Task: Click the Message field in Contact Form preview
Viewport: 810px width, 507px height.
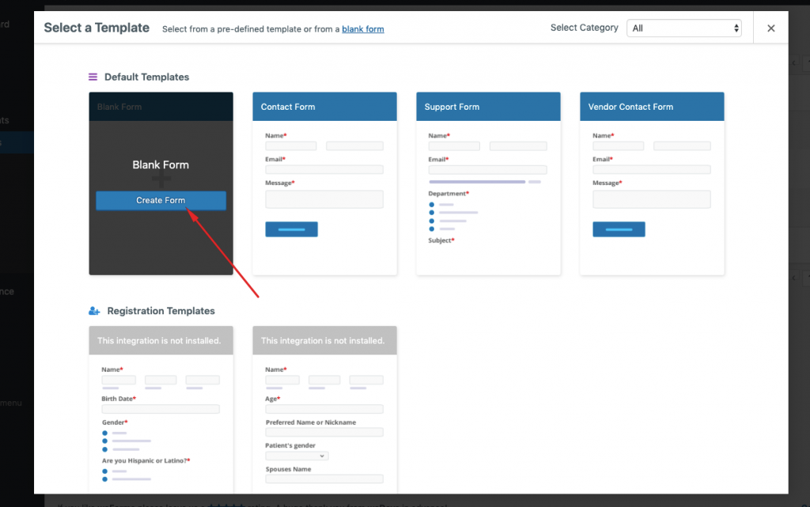Action: pyautogui.click(x=324, y=199)
